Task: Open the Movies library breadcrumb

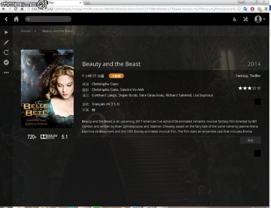Action: pyautogui.click(x=26, y=31)
